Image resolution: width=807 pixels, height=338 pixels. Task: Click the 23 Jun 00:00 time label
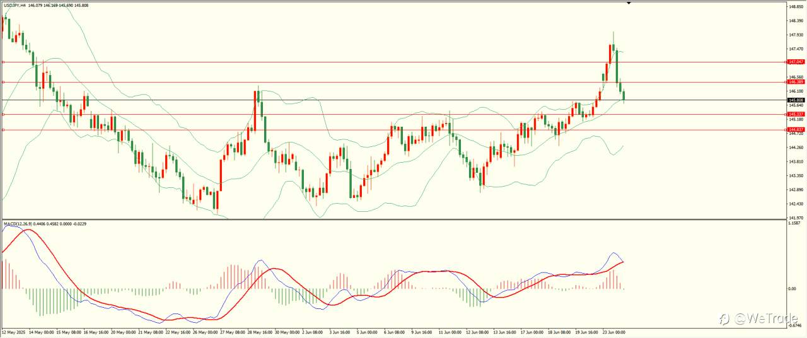[x=613, y=331]
